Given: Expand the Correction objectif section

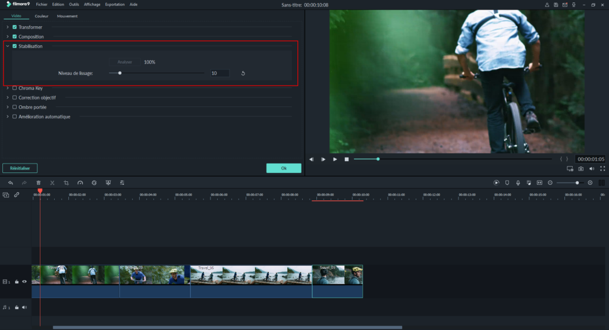Looking at the screenshot, I should click(x=7, y=98).
